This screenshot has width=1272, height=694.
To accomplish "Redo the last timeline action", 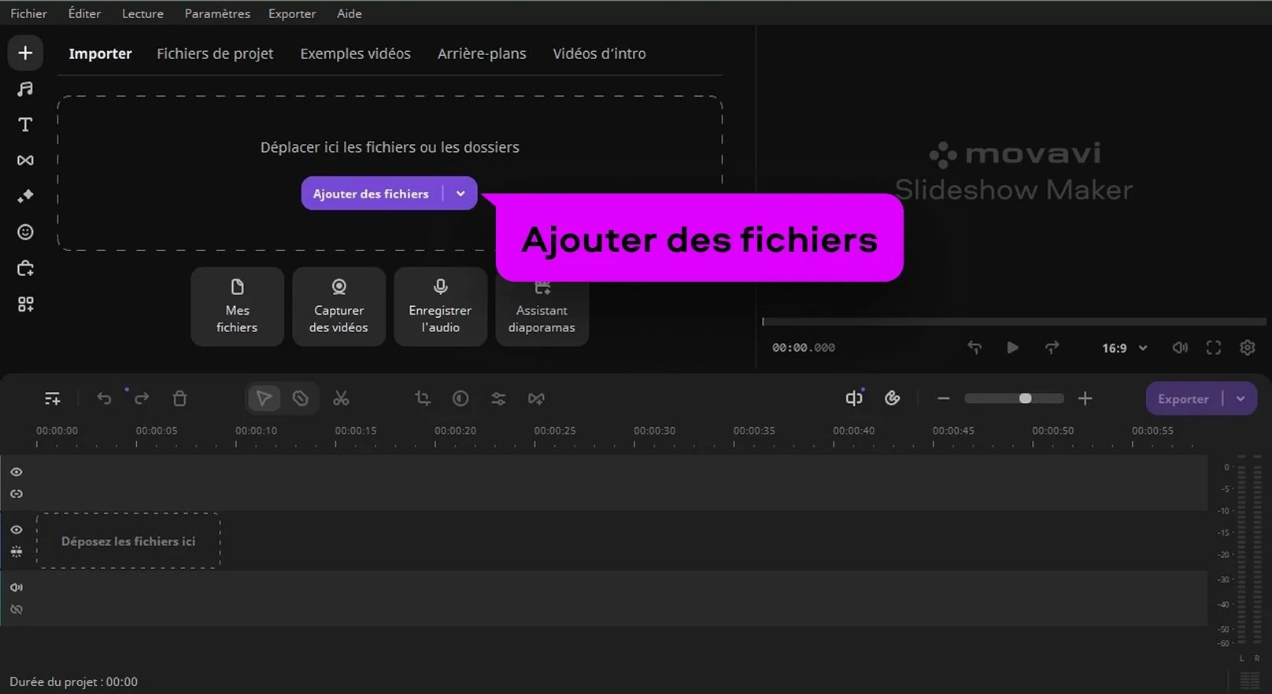I will (142, 399).
